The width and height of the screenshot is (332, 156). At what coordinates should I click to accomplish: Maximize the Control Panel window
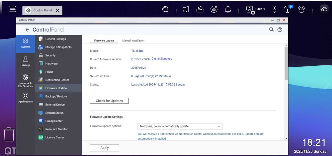click(278, 20)
